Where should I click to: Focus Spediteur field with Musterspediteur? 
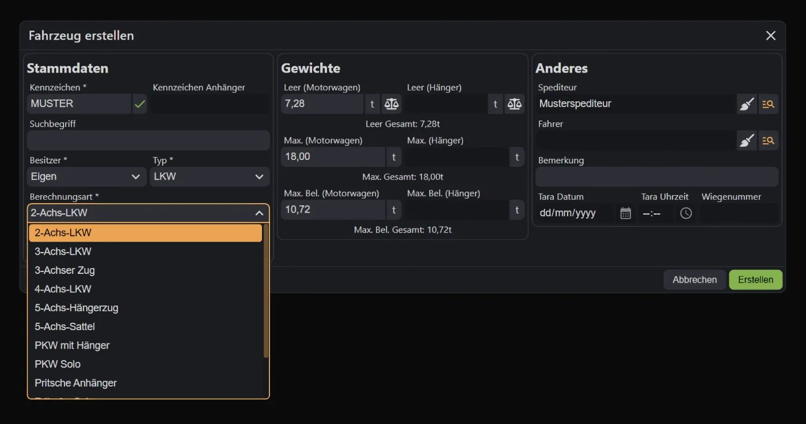point(636,104)
